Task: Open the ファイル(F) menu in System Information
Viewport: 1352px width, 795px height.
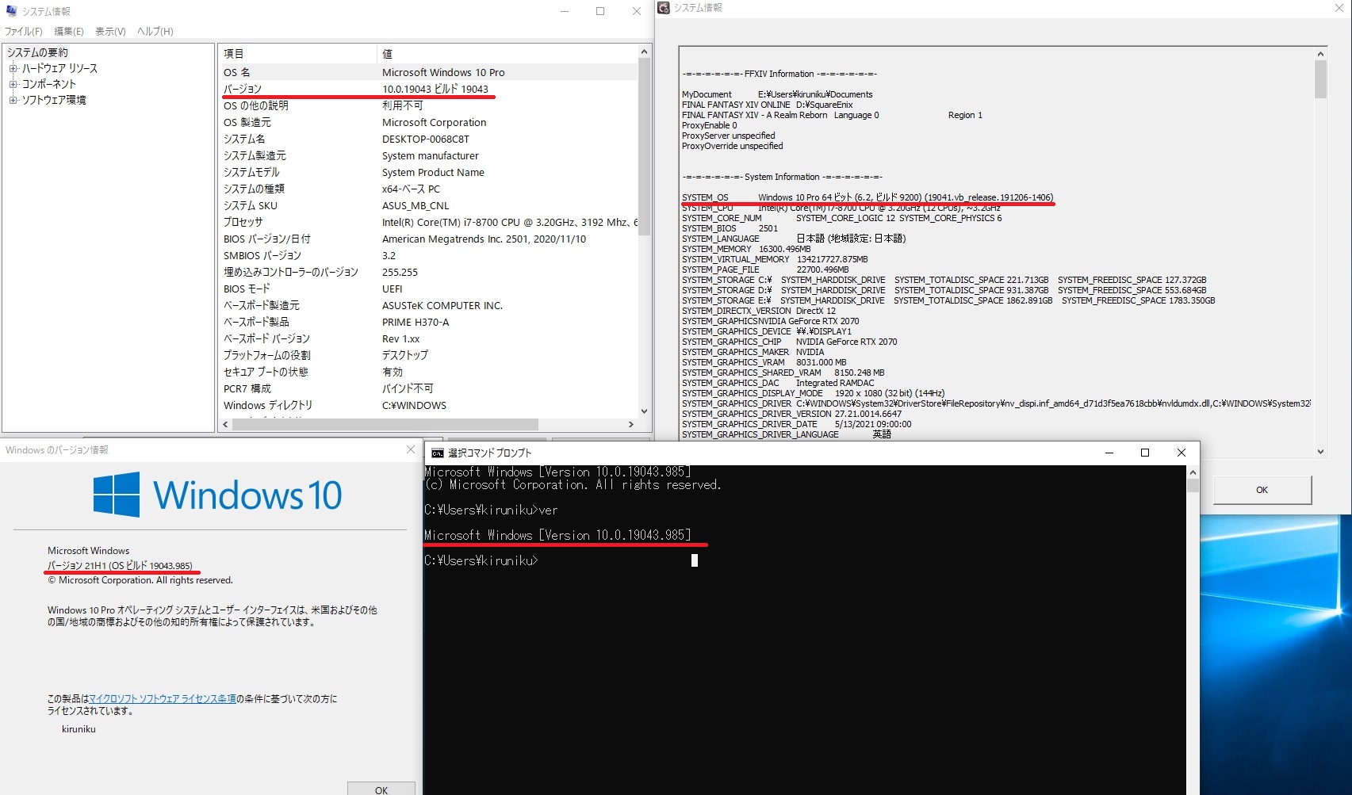Action: (24, 31)
